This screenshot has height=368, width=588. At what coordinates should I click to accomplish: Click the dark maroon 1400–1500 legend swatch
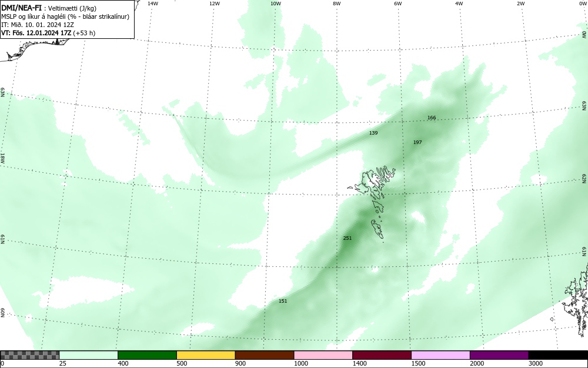(x=382, y=355)
